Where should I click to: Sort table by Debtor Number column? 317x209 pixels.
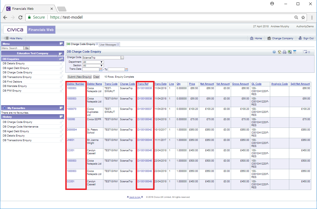(x=76, y=84)
